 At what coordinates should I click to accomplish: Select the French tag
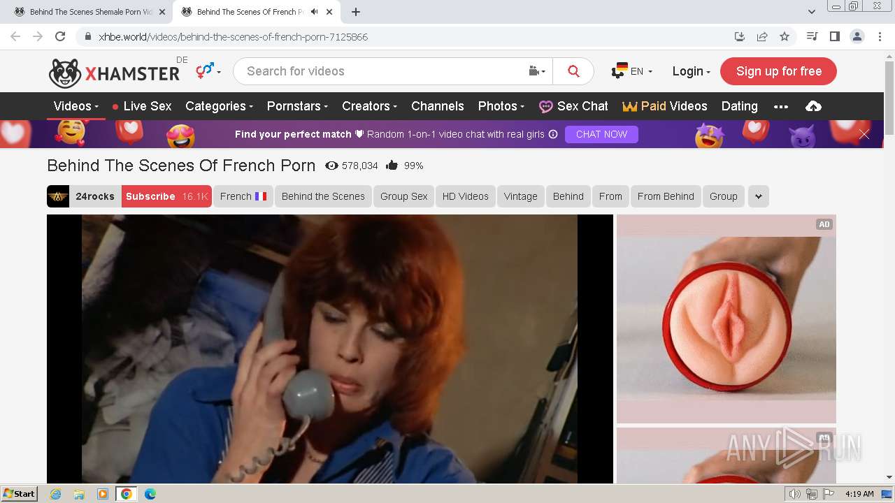coord(243,196)
